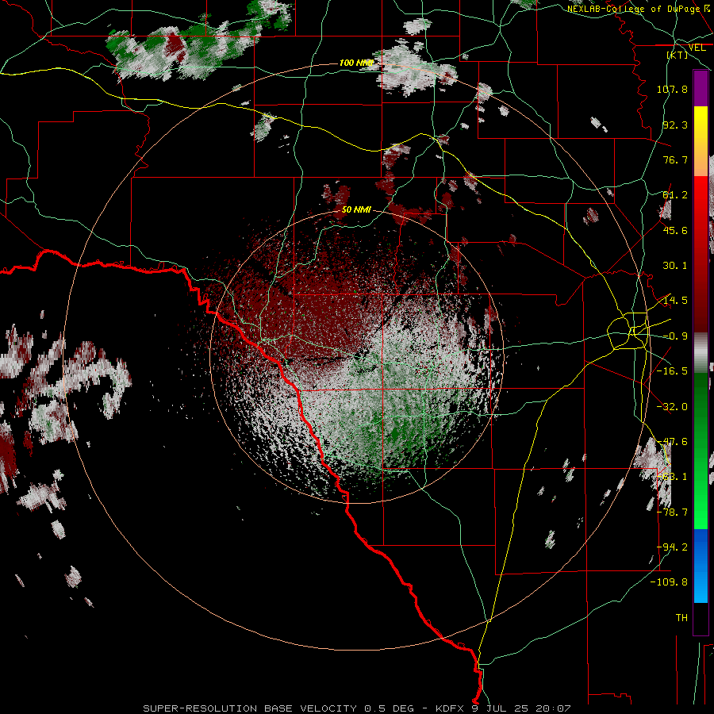Click the 14.5 velocity scale value
This screenshot has height=714, width=714.
coord(675,301)
